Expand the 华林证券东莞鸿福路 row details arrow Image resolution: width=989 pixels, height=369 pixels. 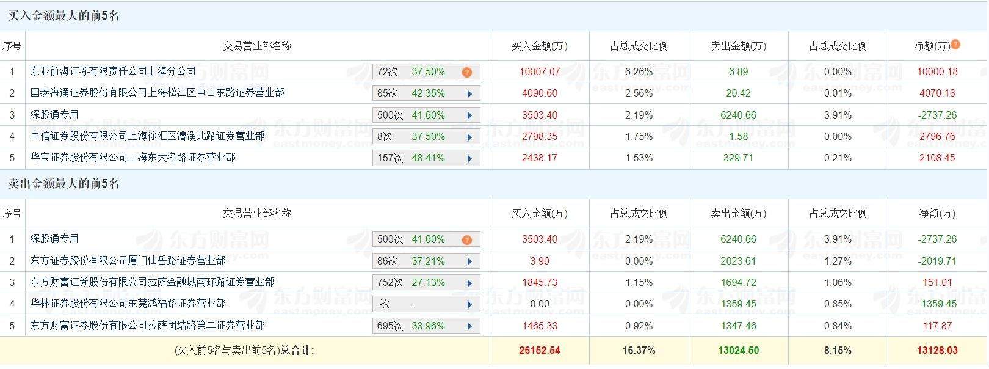click(469, 304)
